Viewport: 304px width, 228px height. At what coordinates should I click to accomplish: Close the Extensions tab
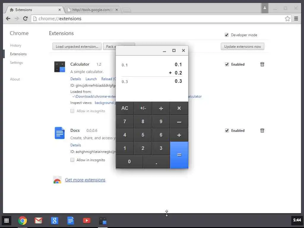point(59,10)
